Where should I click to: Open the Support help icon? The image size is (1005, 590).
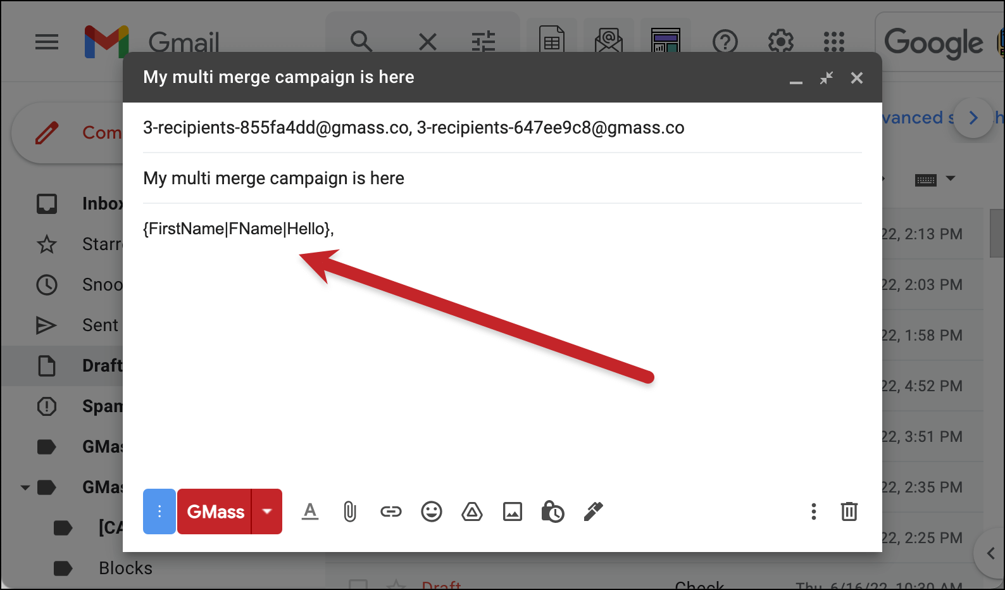tap(725, 42)
